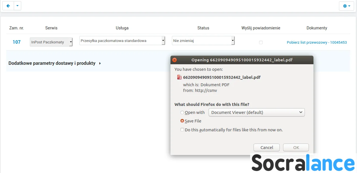Click the PDF file icon in dialog
357x173 pixels.
[x=179, y=77]
